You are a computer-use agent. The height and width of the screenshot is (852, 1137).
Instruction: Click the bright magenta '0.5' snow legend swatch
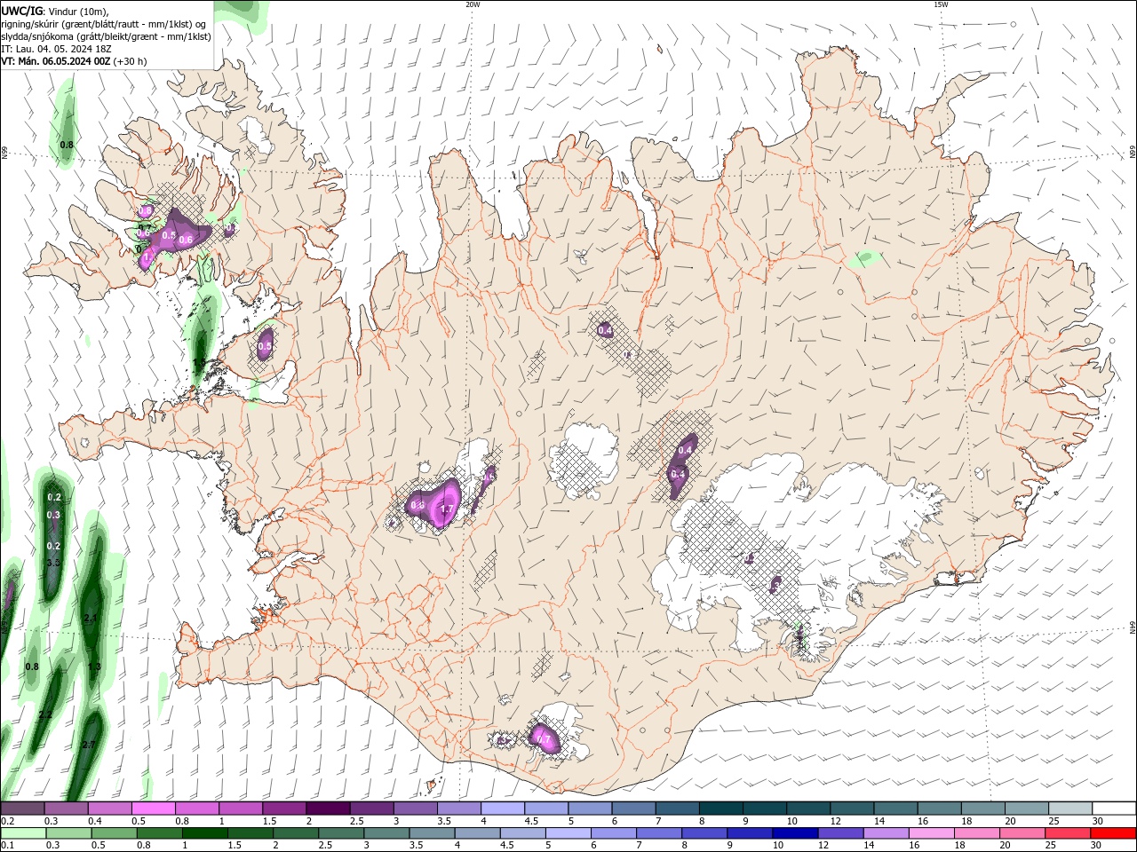coord(153,809)
